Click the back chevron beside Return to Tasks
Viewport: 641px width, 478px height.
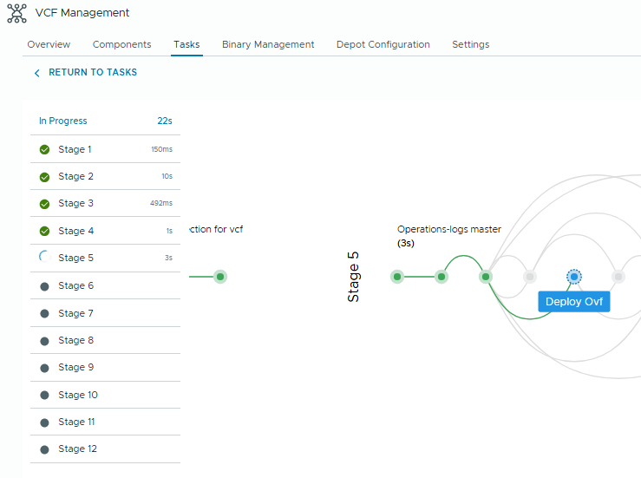coord(36,73)
